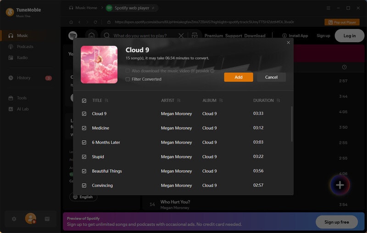This screenshot has height=233, width=367.
Task: Click the Install App download icon
Action: pos(284,36)
